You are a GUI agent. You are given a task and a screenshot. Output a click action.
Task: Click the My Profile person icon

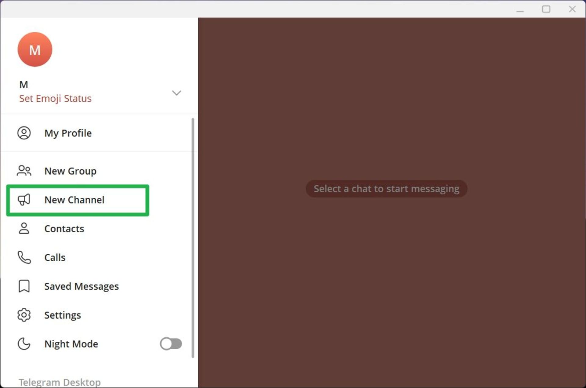click(x=24, y=133)
